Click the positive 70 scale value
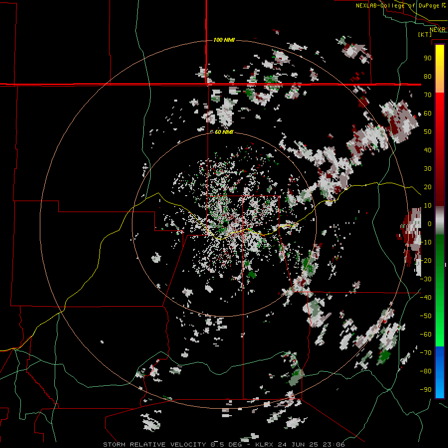 (428, 95)
